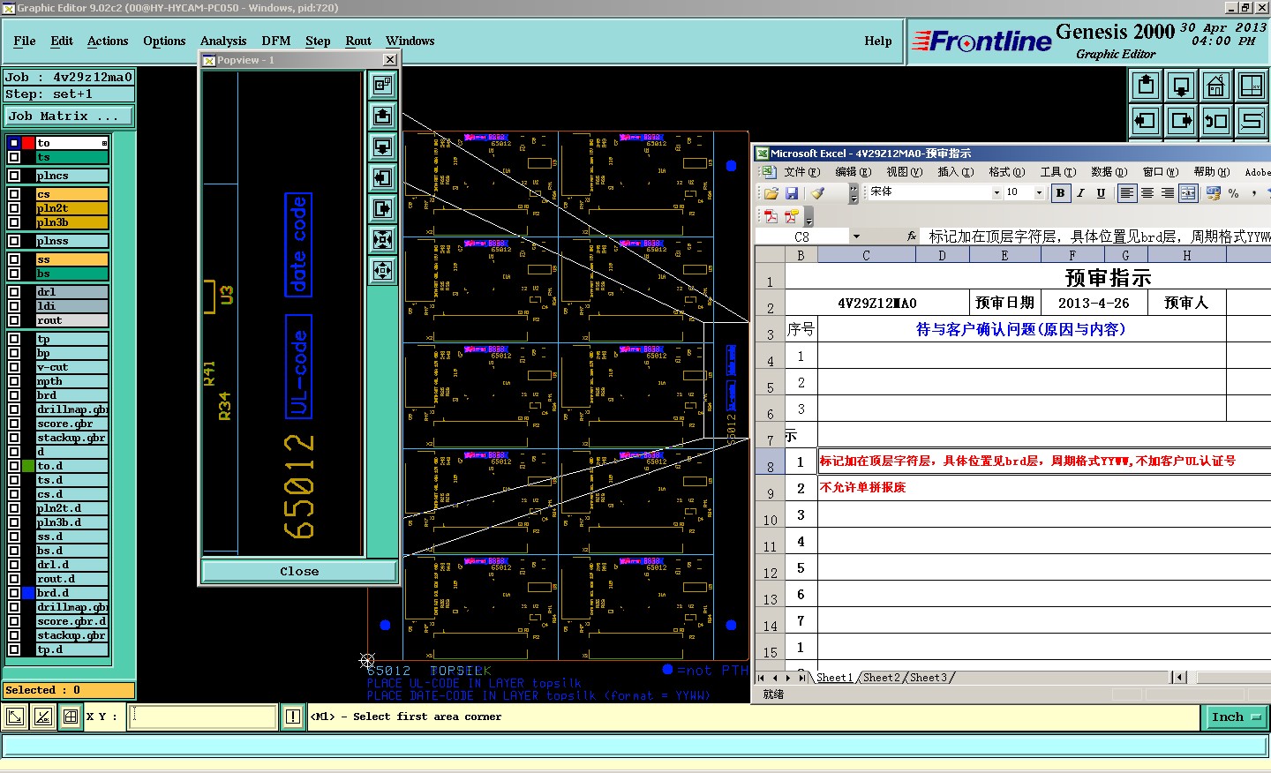Click Excel Merge and Center icon
This screenshot has width=1271, height=773.
1189,192
